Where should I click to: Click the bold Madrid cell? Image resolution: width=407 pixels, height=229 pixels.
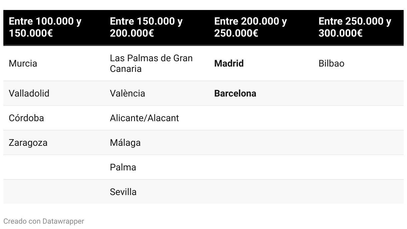(x=229, y=64)
